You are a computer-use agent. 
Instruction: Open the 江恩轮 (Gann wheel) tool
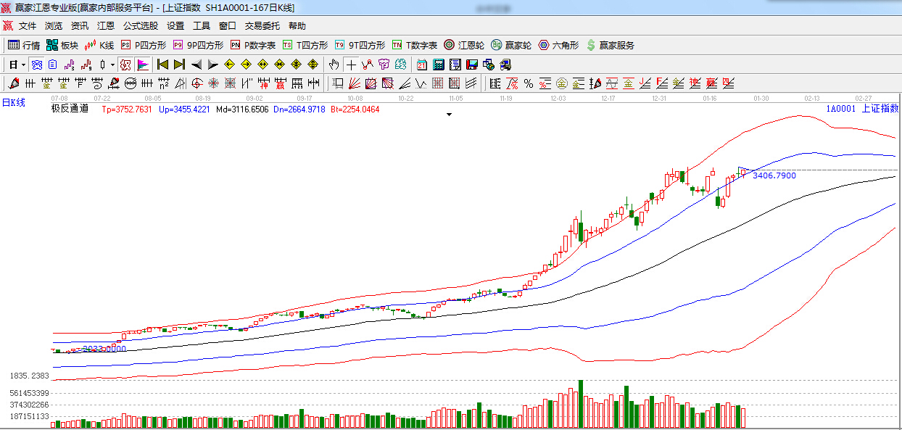[464, 45]
